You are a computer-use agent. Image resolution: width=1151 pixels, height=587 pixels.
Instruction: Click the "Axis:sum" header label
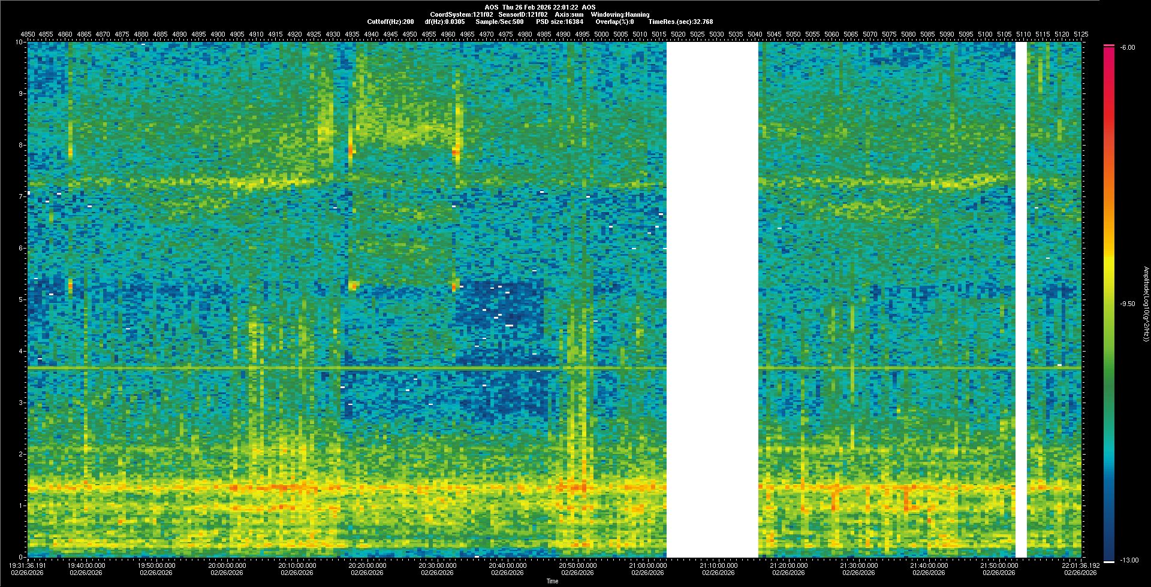(x=569, y=14)
